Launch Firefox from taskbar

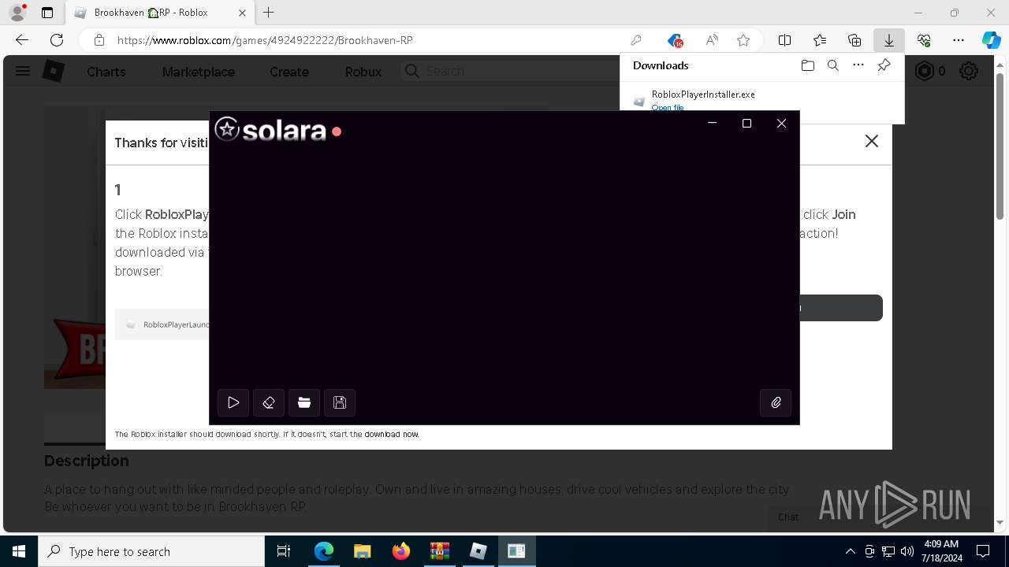(x=400, y=551)
